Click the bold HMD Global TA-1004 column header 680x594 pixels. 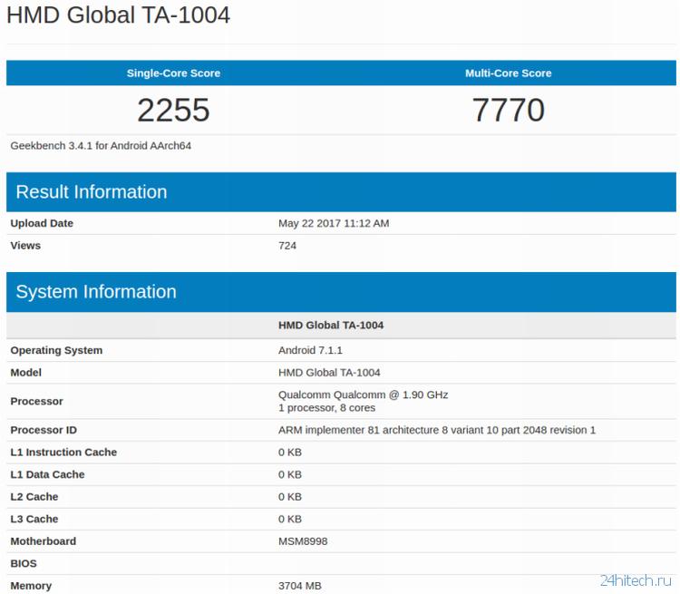tap(330, 325)
